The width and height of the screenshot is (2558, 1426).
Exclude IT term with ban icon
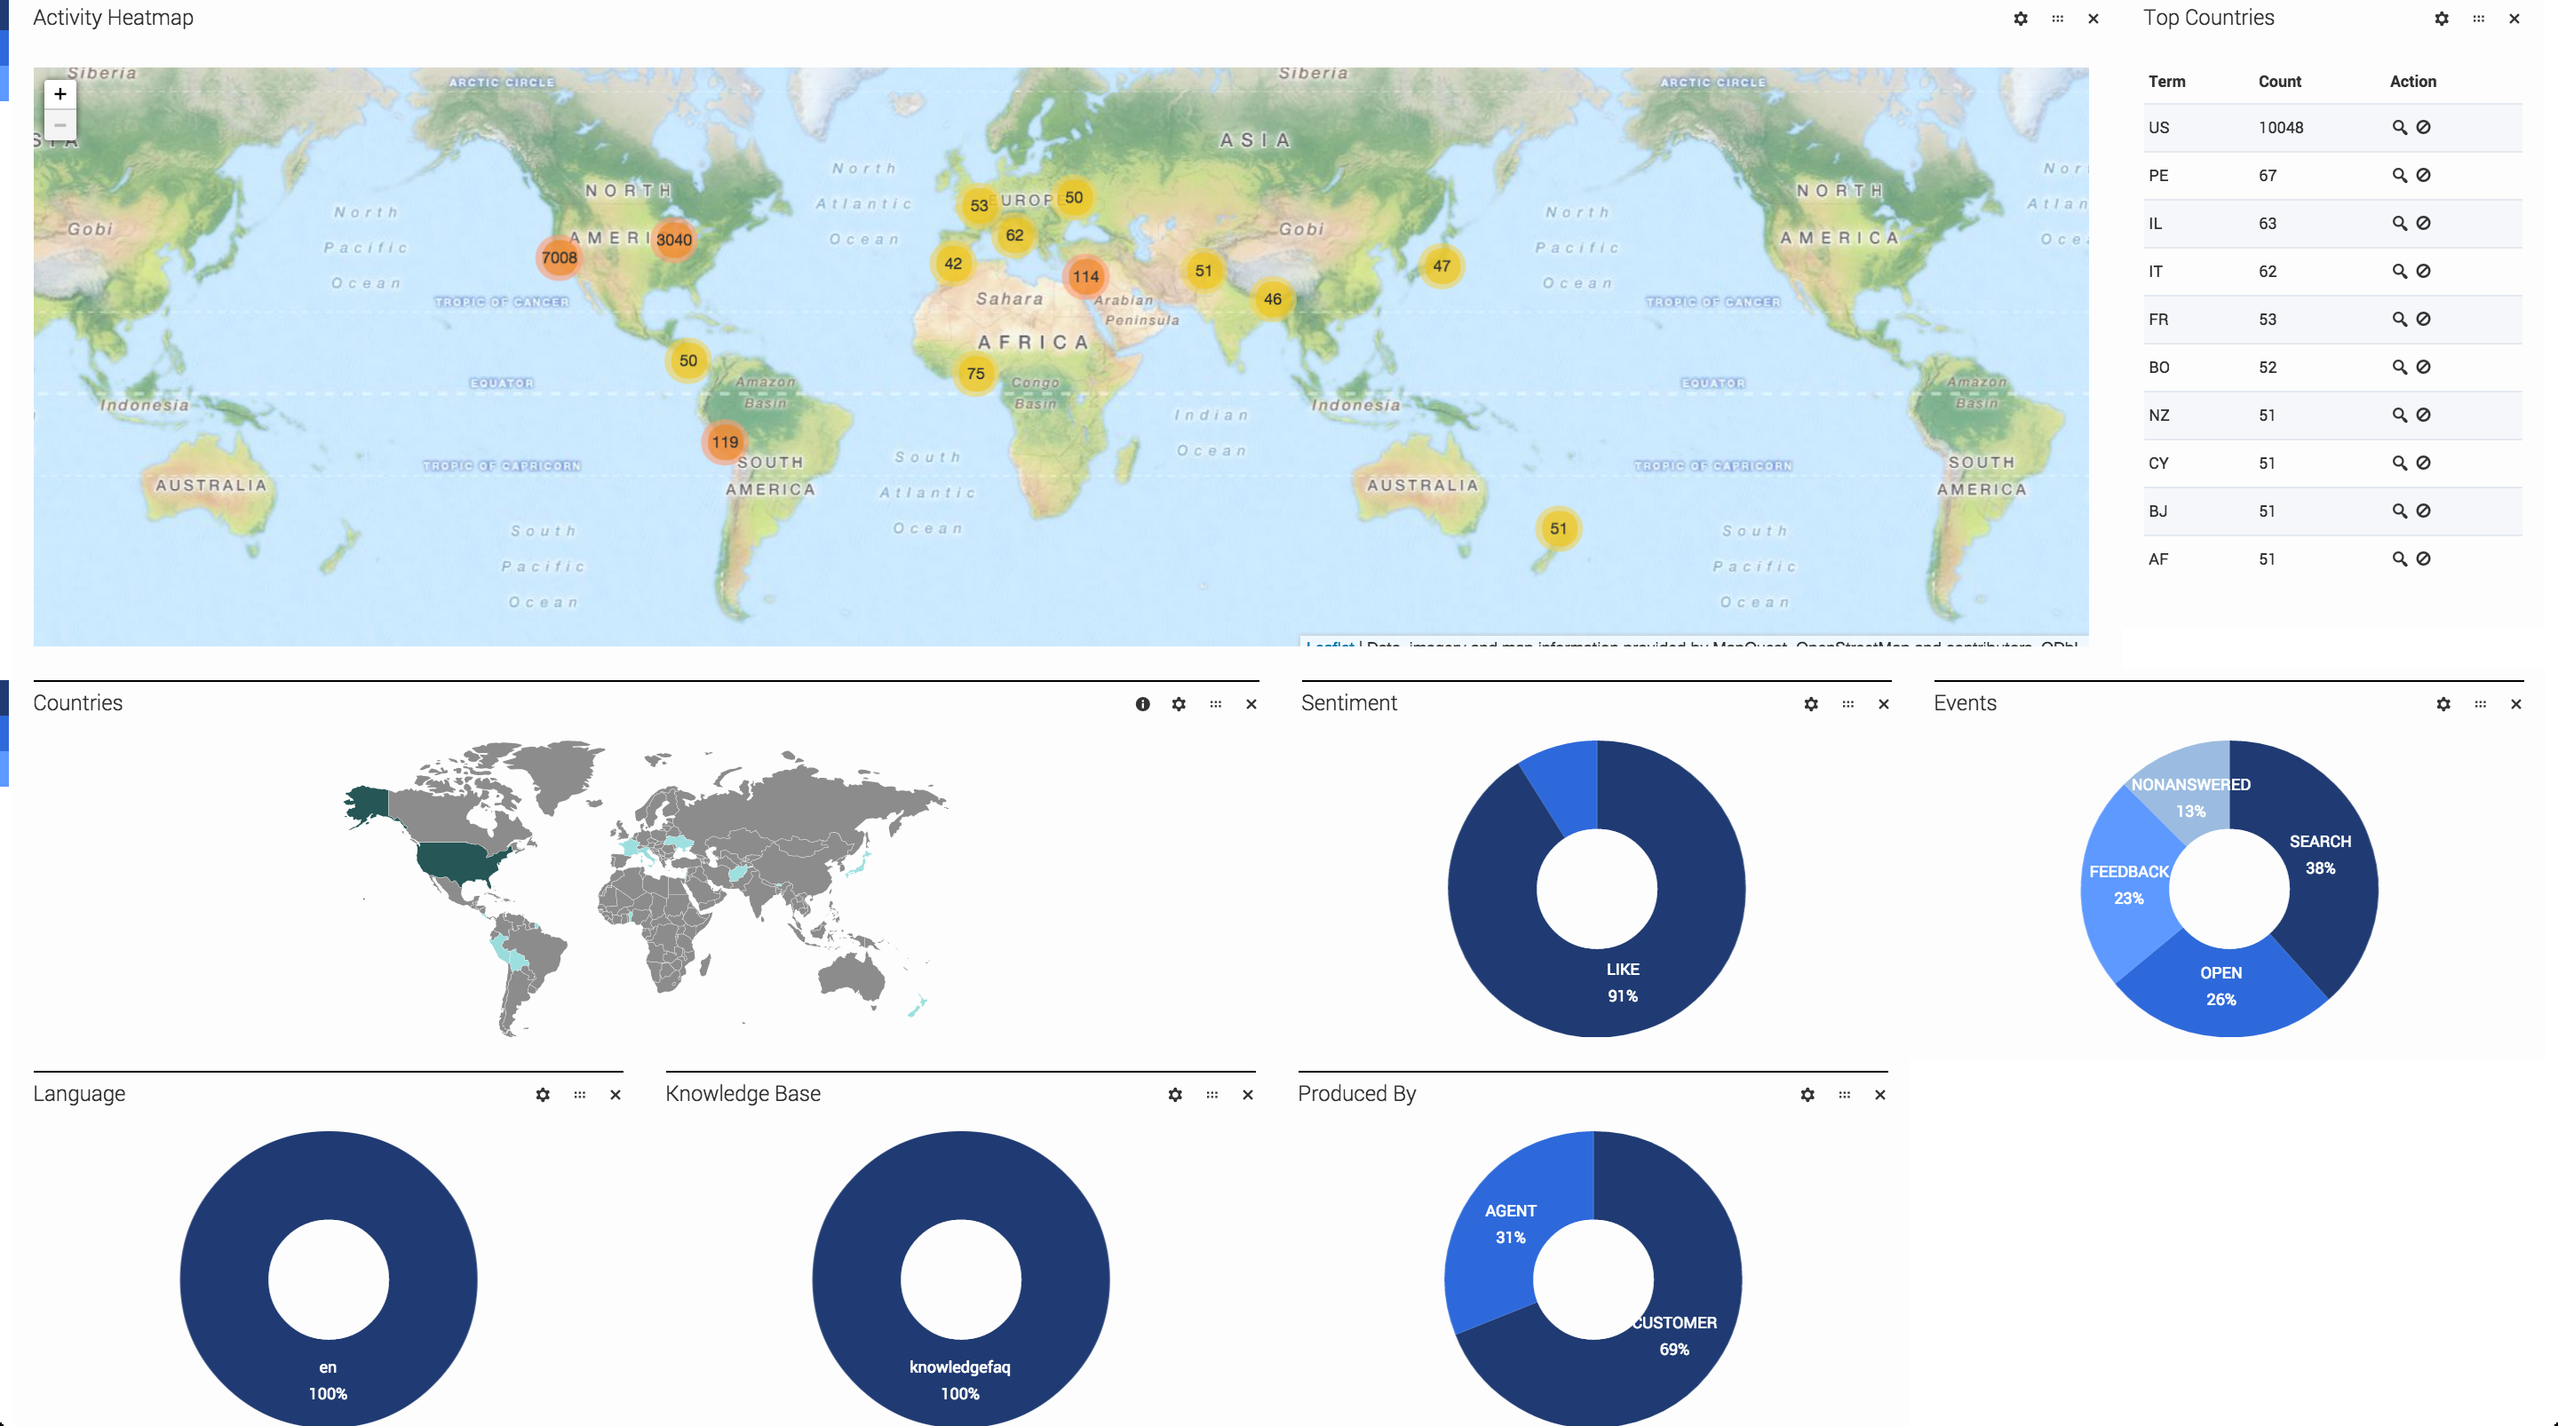click(x=2423, y=271)
